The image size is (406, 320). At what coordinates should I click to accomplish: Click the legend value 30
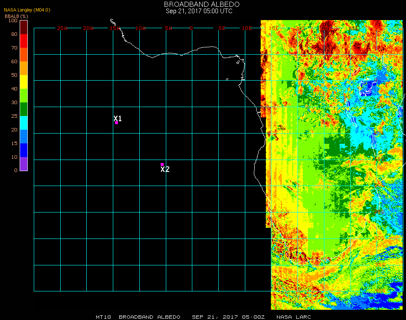(14, 103)
